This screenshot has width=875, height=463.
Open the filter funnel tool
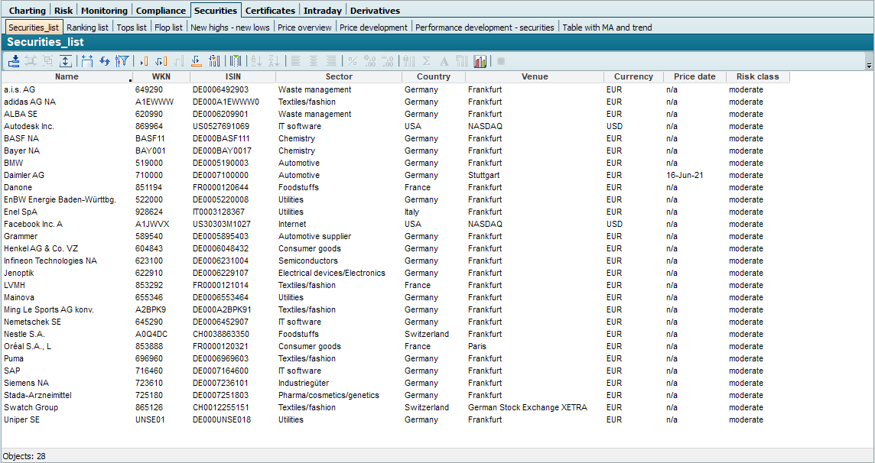[122, 61]
